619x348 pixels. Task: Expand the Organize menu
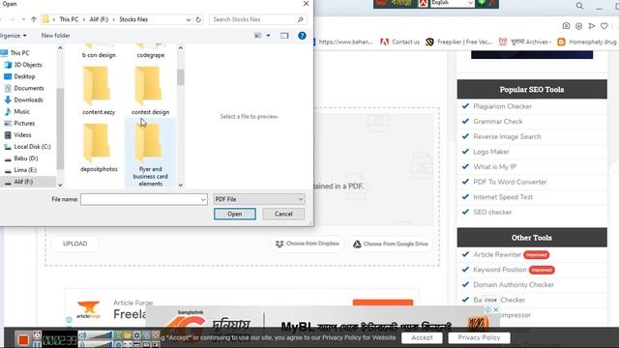(13, 36)
